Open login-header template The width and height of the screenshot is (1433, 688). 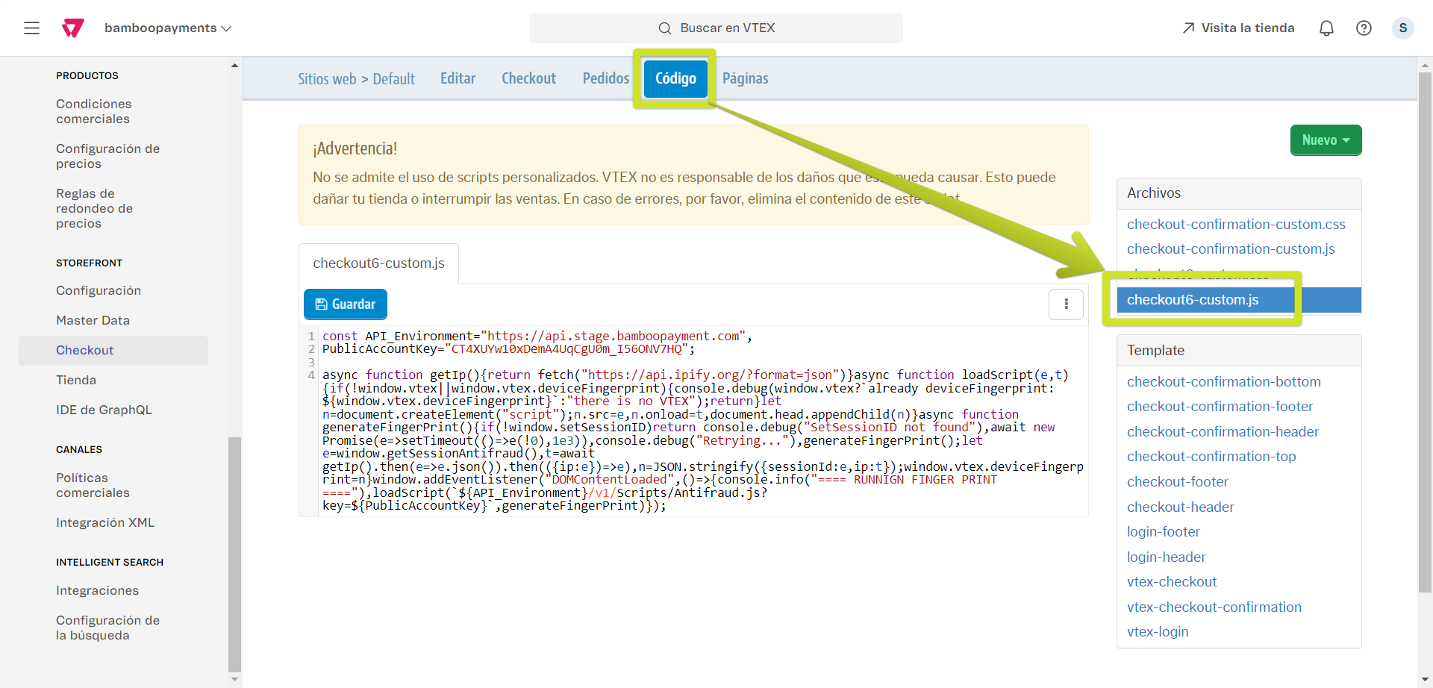1166,557
